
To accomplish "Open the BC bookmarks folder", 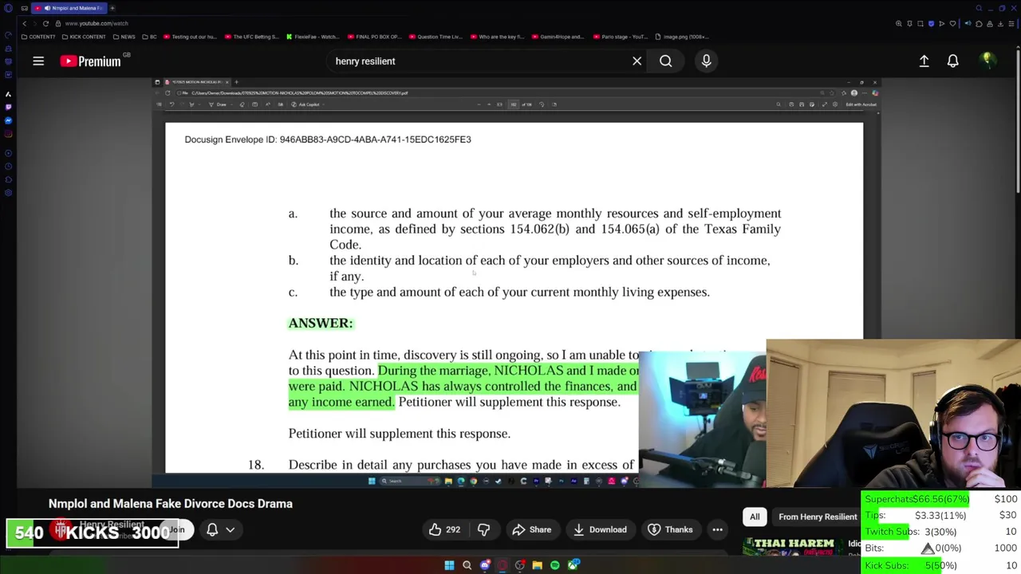I will point(149,37).
